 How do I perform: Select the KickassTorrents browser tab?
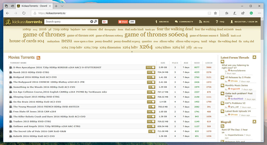(x=34, y=6)
